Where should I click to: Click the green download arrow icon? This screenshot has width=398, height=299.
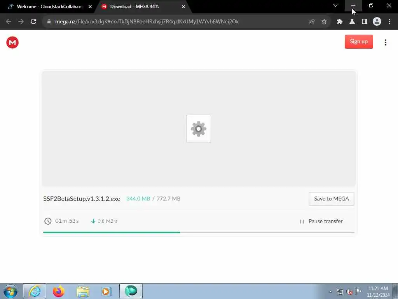(93, 221)
